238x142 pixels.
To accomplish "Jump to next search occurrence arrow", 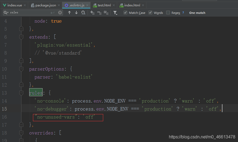I will [76, 13].
